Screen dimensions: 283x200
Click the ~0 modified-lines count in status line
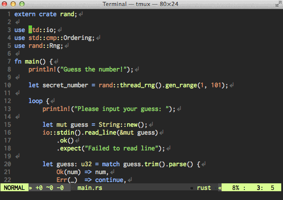50,188
